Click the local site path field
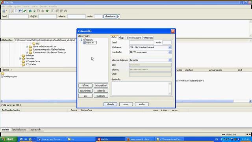This screenshot has width=252, height=142. [x=45, y=40]
